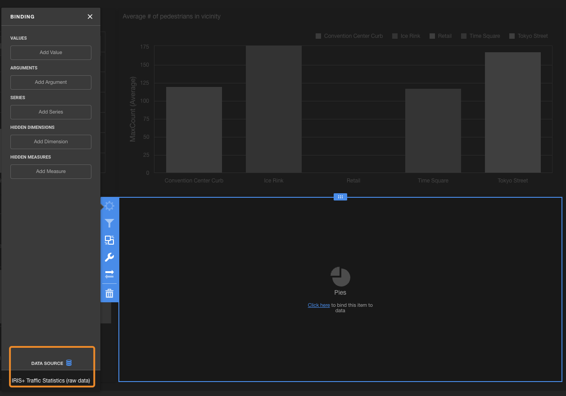Click the drag handle atop the Pies item
This screenshot has height=396, width=566.
[340, 197]
